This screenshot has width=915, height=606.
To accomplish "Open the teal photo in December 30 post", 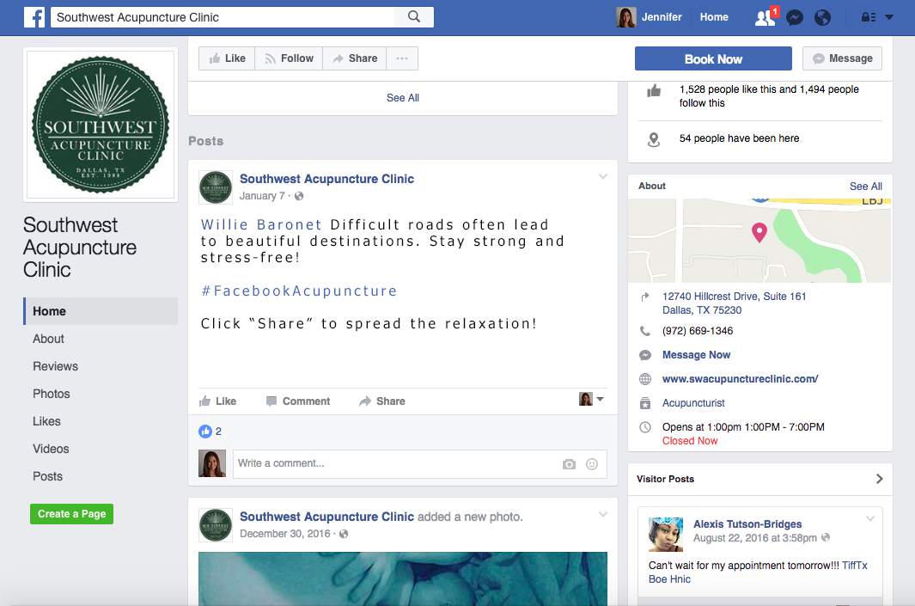I will pyautogui.click(x=403, y=578).
